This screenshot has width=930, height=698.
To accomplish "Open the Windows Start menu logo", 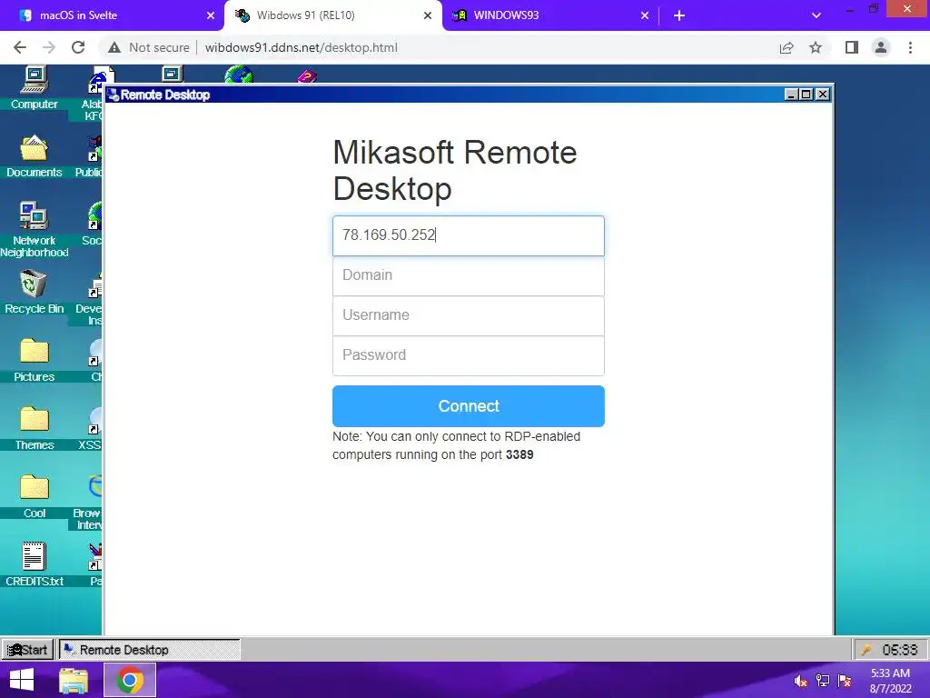I will pos(22,680).
